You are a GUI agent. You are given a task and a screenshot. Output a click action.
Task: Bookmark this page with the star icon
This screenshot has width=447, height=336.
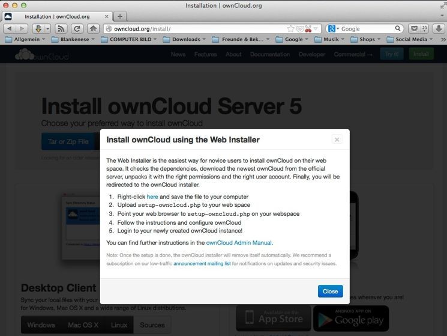(290, 28)
